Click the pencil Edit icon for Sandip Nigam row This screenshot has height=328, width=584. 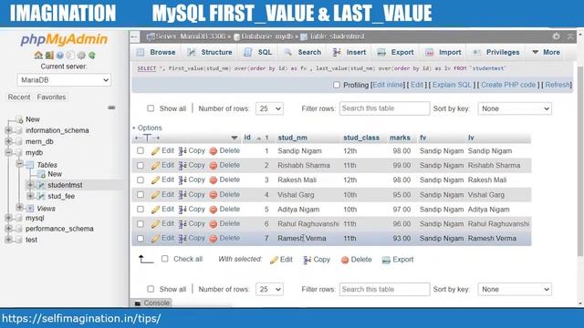155,151
